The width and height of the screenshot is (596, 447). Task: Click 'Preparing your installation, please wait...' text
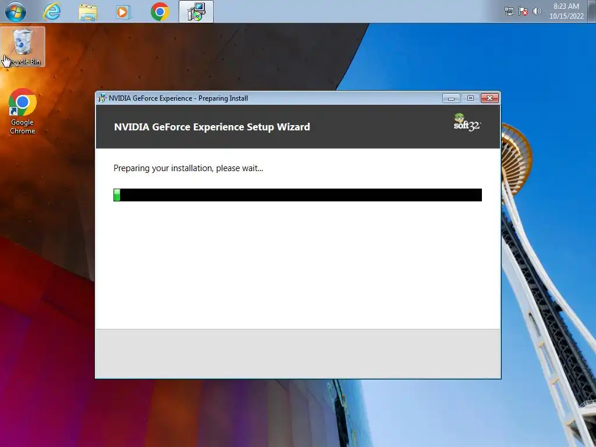click(188, 168)
